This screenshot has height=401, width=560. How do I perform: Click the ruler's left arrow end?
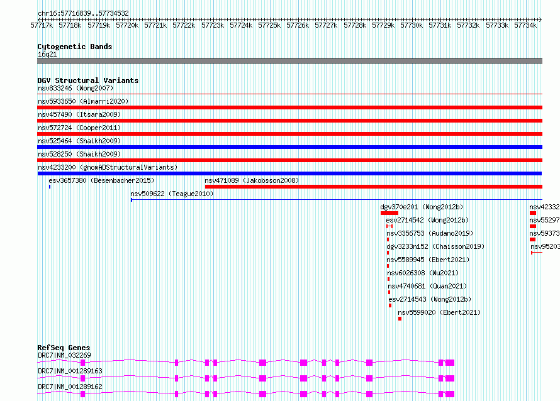pyautogui.click(x=39, y=19)
